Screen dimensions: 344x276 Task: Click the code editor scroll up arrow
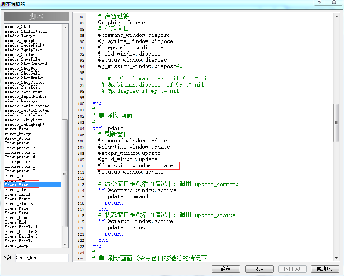pyautogui.click(x=337, y=16)
